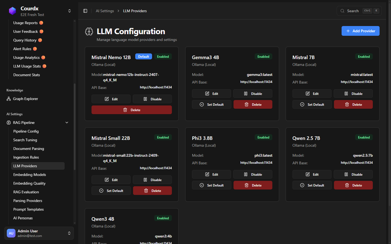Image resolution: width=391 pixels, height=244 pixels.
Task: Click the plus icon in Add Provider
Action: [x=348, y=31]
